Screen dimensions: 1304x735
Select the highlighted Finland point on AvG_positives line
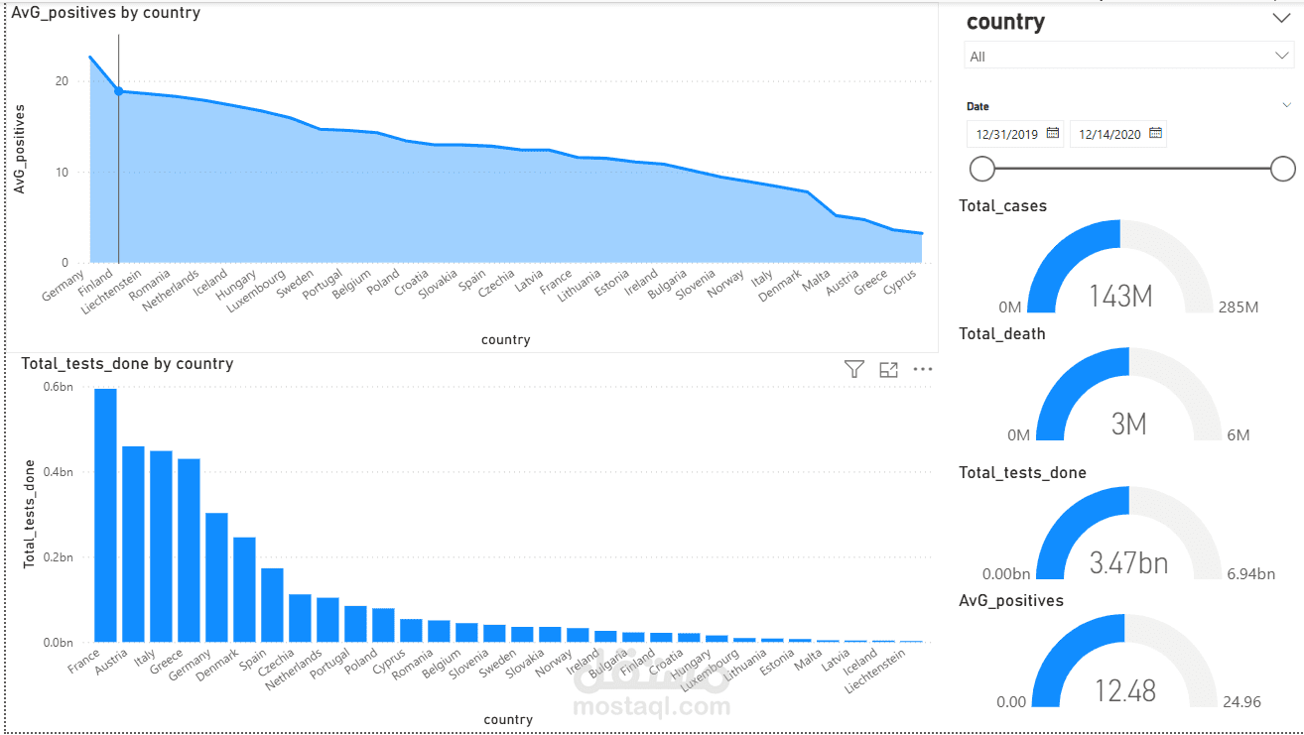pos(118,90)
